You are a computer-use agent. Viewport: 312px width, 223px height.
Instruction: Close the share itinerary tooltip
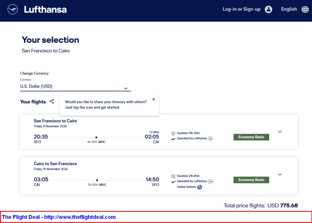[154, 99]
